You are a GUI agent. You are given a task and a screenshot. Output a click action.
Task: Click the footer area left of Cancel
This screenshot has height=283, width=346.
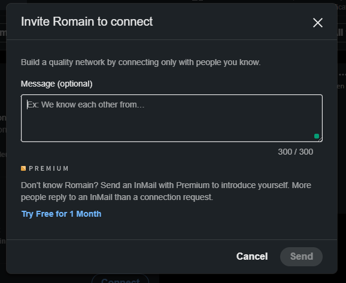(119, 256)
